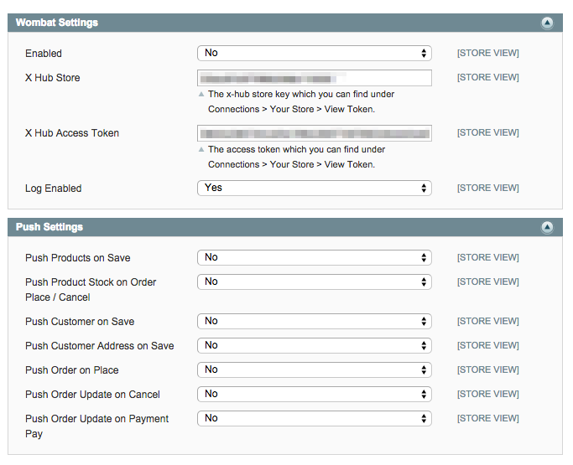This screenshot has width=573, height=465.
Task: Click the Push Settings header title
Action: tap(49, 227)
